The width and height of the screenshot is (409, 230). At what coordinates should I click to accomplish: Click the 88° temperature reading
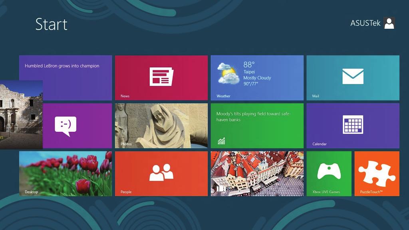tap(249, 64)
